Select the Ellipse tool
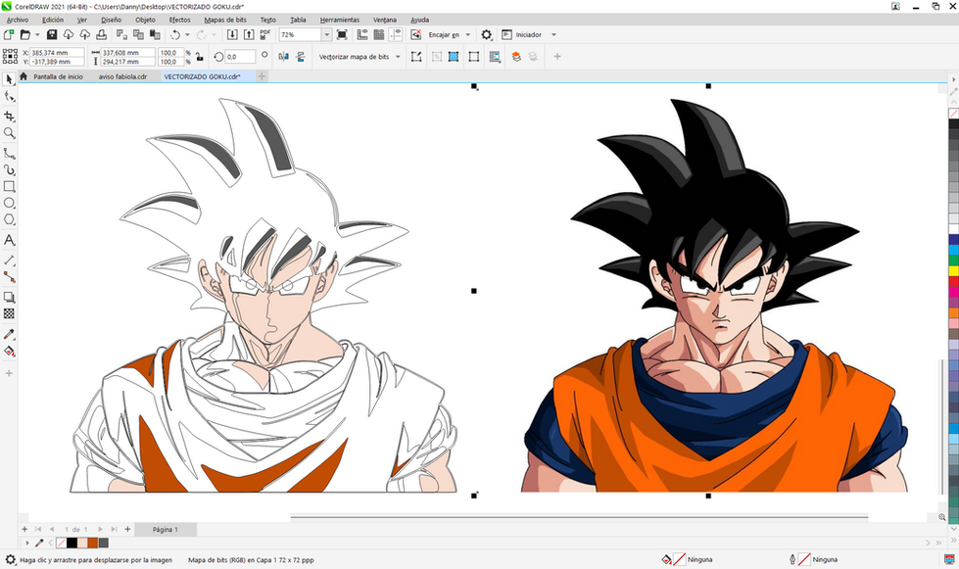959x569 pixels. click(x=9, y=203)
